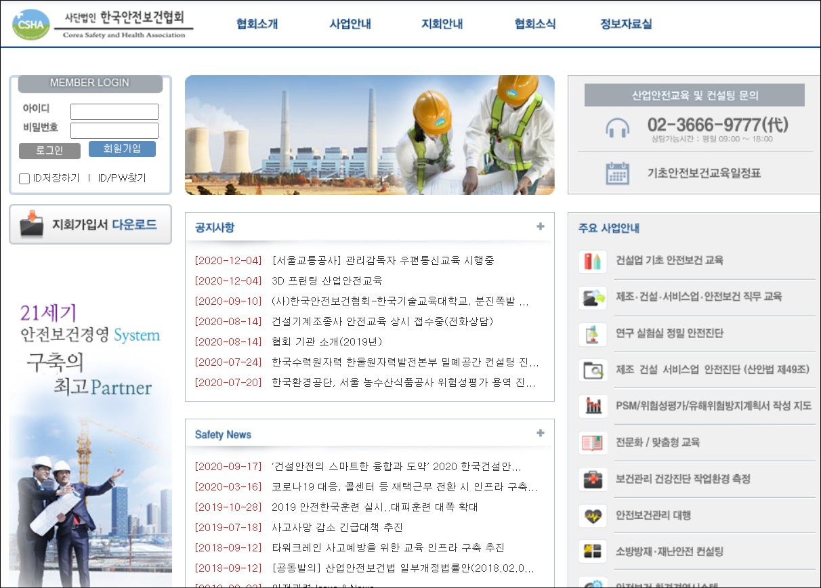
Task: Enable the ID저장하기 checkbox
Action: click(24, 179)
